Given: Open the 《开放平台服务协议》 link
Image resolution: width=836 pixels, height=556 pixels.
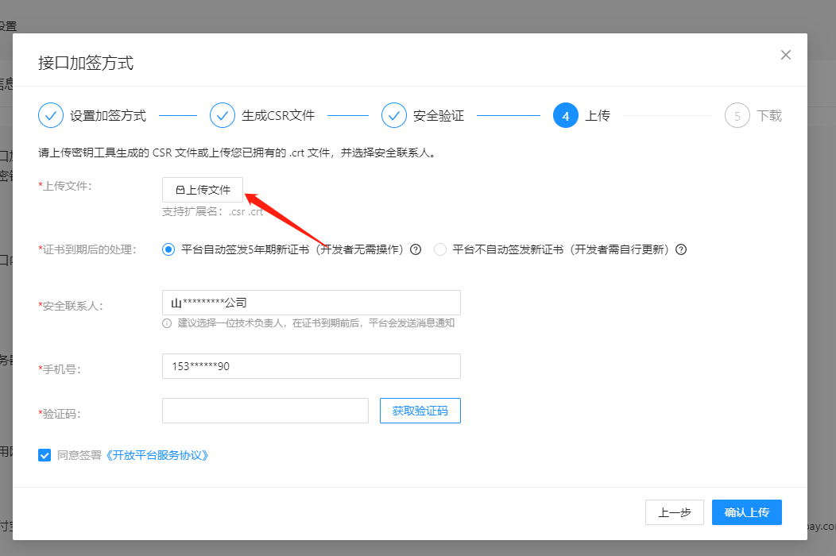Looking at the screenshot, I should pos(157,455).
